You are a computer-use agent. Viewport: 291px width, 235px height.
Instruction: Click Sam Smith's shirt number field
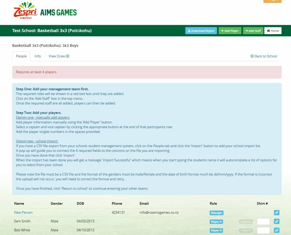263,222
